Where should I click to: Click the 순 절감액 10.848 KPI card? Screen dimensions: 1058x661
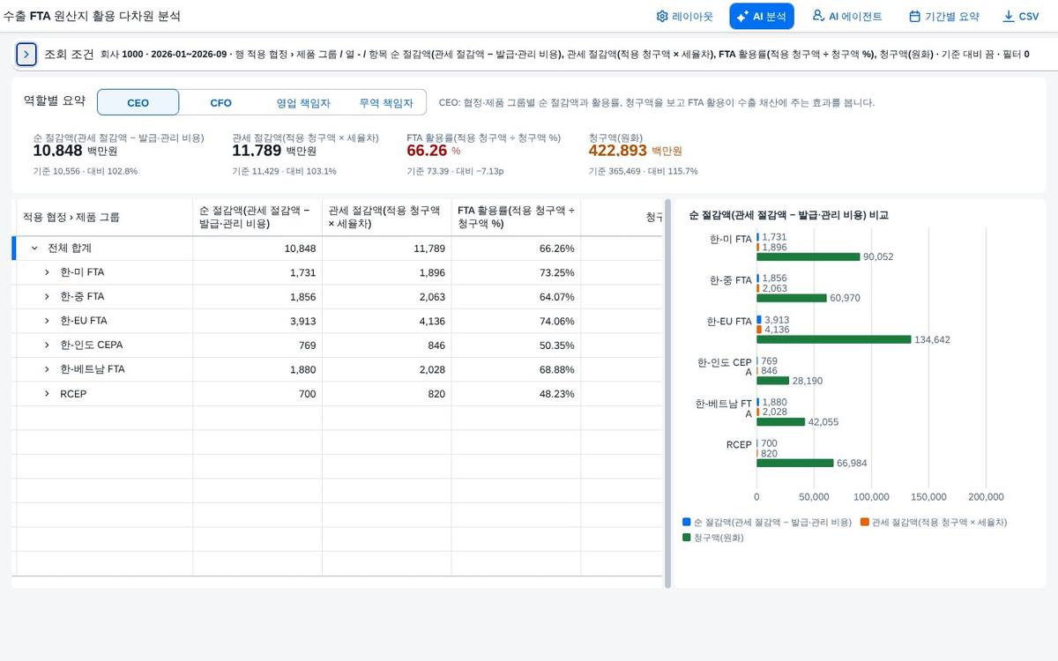coord(118,154)
